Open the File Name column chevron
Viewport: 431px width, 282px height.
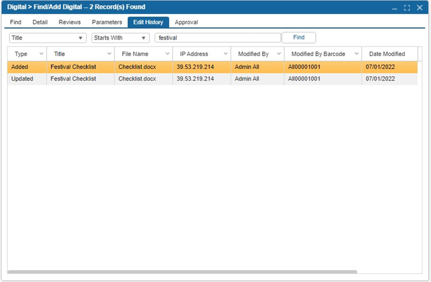click(x=167, y=53)
